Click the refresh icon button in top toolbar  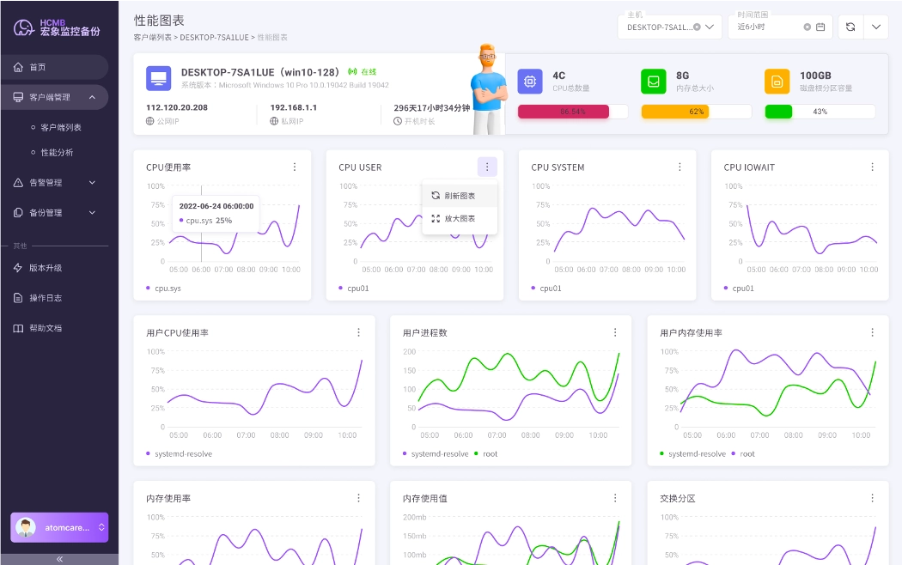click(x=850, y=27)
